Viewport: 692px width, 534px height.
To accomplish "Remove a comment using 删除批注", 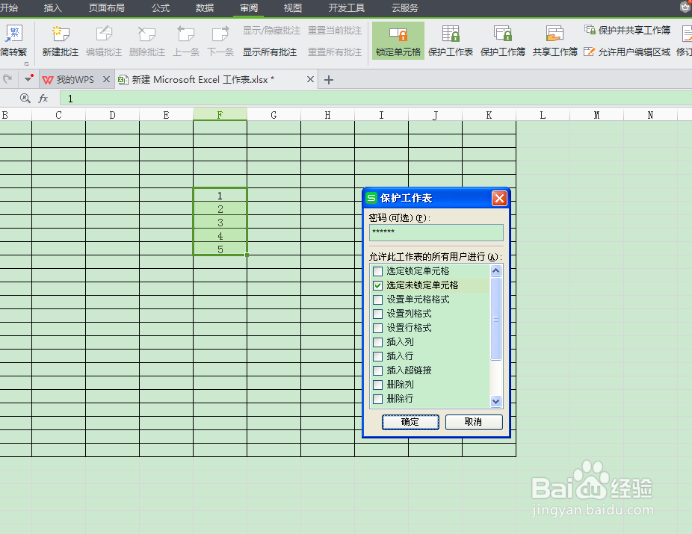I will [x=146, y=40].
